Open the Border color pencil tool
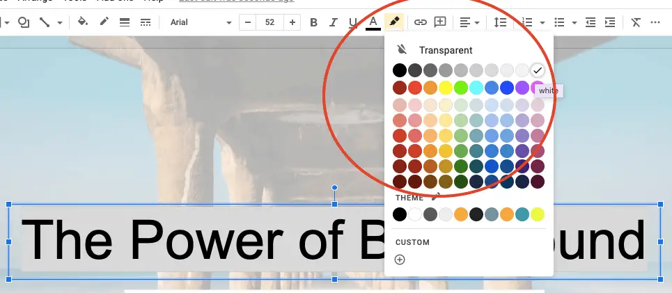Viewport: 672px width, 293px height. pos(104,22)
